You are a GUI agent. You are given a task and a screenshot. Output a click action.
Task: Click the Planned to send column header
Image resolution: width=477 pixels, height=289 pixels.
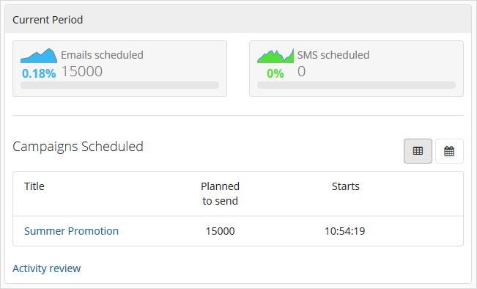pyautogui.click(x=220, y=194)
